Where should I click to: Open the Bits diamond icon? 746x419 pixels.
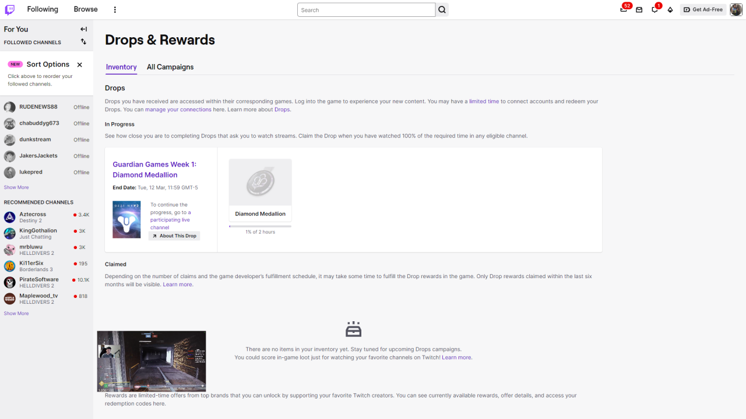[x=670, y=10]
